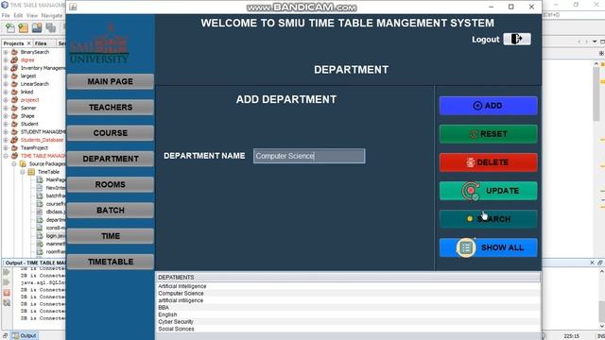Select login.java file in project tree
This screenshot has width=605, height=340.
coord(56,235)
